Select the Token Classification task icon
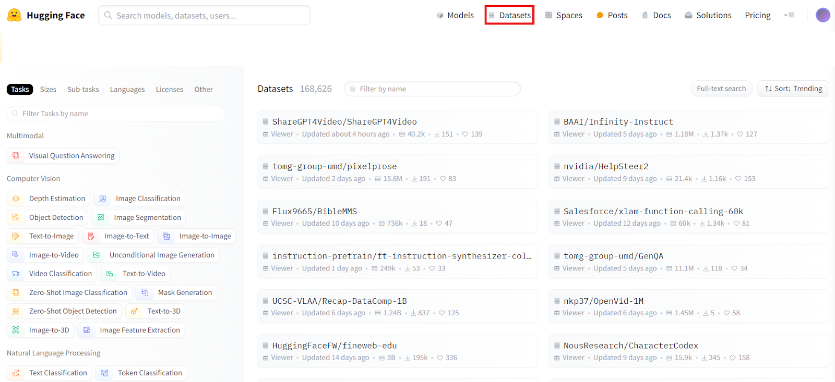 click(x=105, y=373)
